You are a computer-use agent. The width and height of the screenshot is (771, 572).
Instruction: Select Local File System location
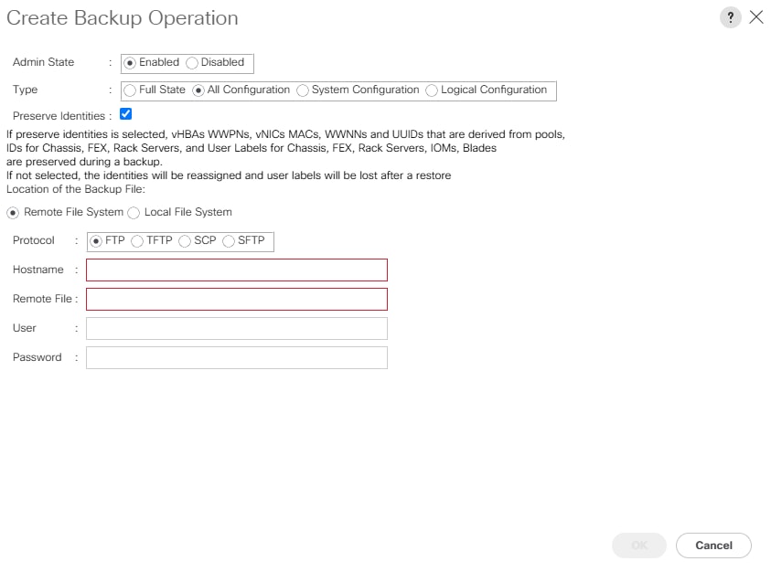pyautogui.click(x=134, y=213)
